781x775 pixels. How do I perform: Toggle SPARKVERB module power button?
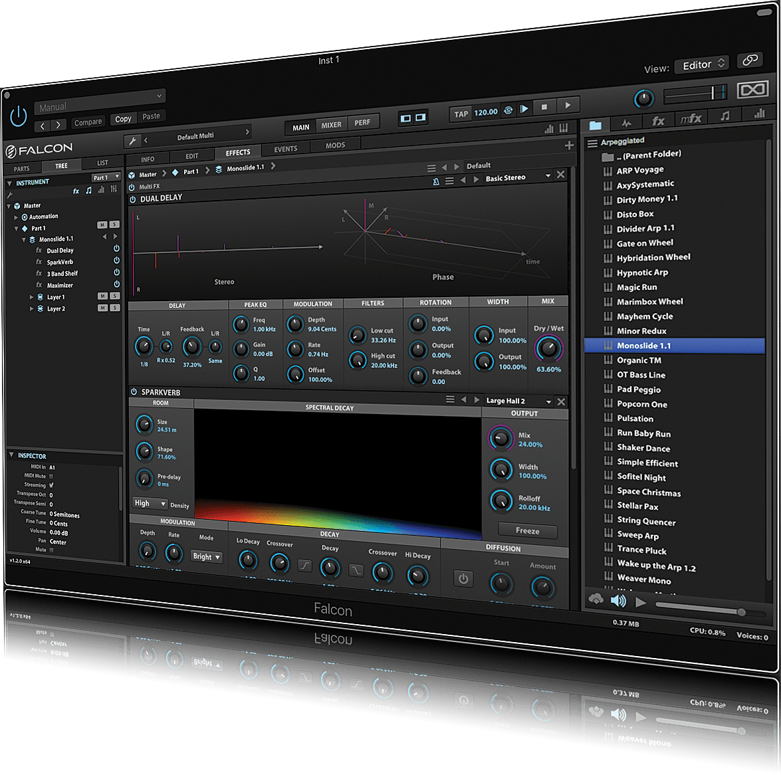[x=134, y=392]
